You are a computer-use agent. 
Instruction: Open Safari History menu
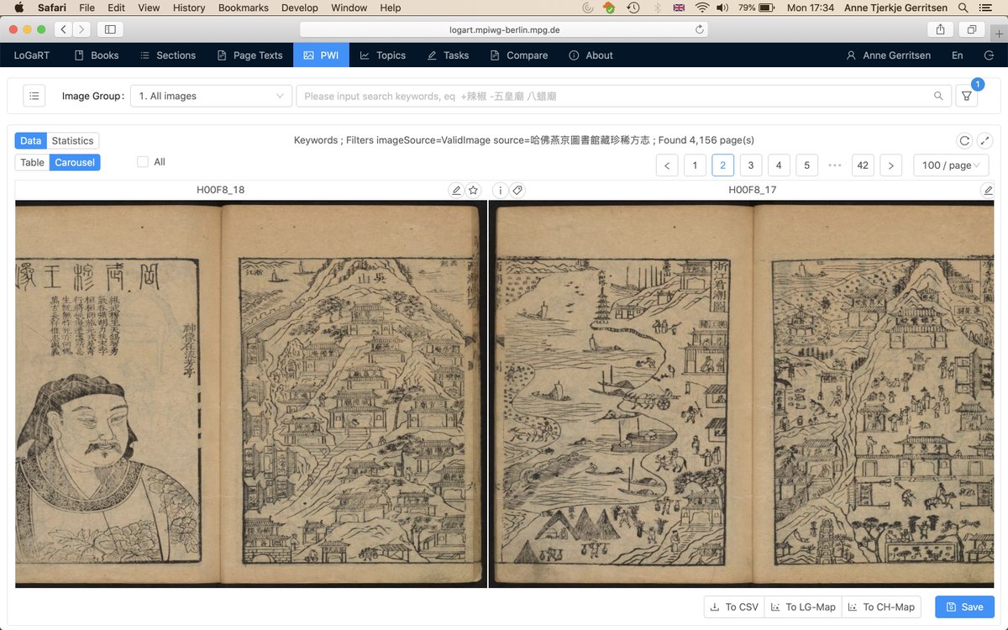pos(188,8)
